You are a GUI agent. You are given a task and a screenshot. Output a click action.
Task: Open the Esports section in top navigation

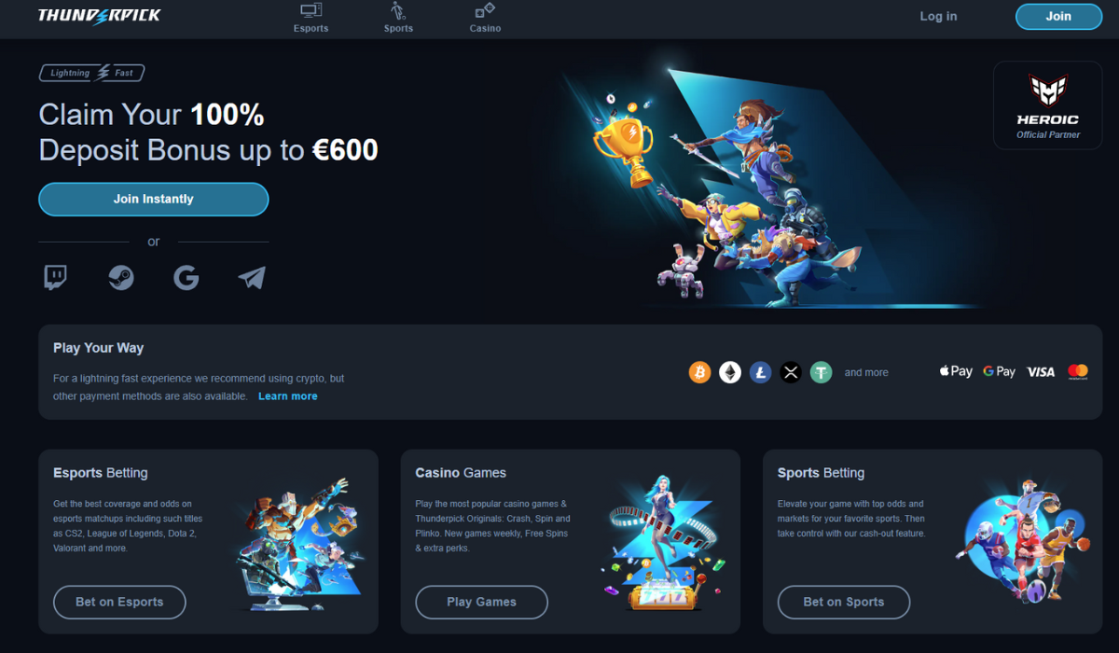pyautogui.click(x=311, y=18)
